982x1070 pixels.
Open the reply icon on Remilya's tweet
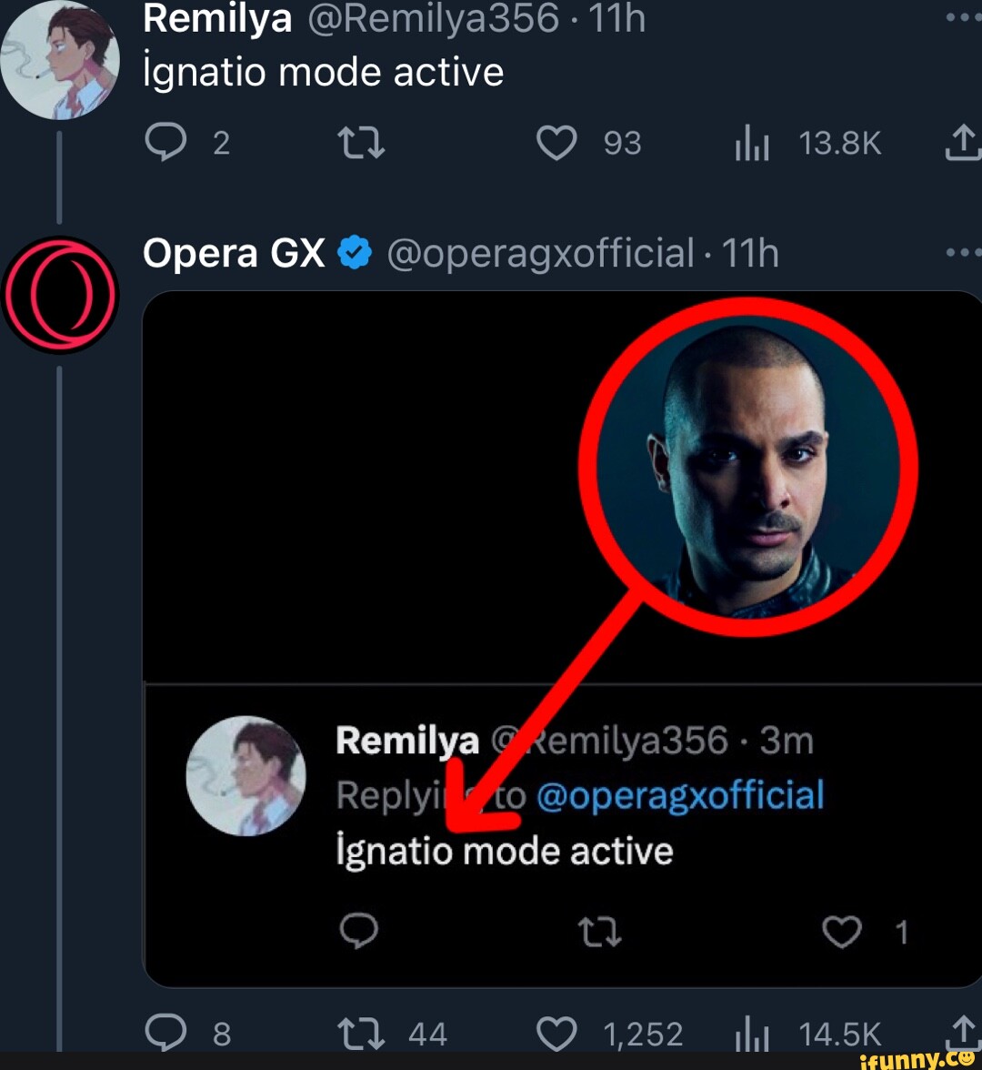[x=167, y=143]
